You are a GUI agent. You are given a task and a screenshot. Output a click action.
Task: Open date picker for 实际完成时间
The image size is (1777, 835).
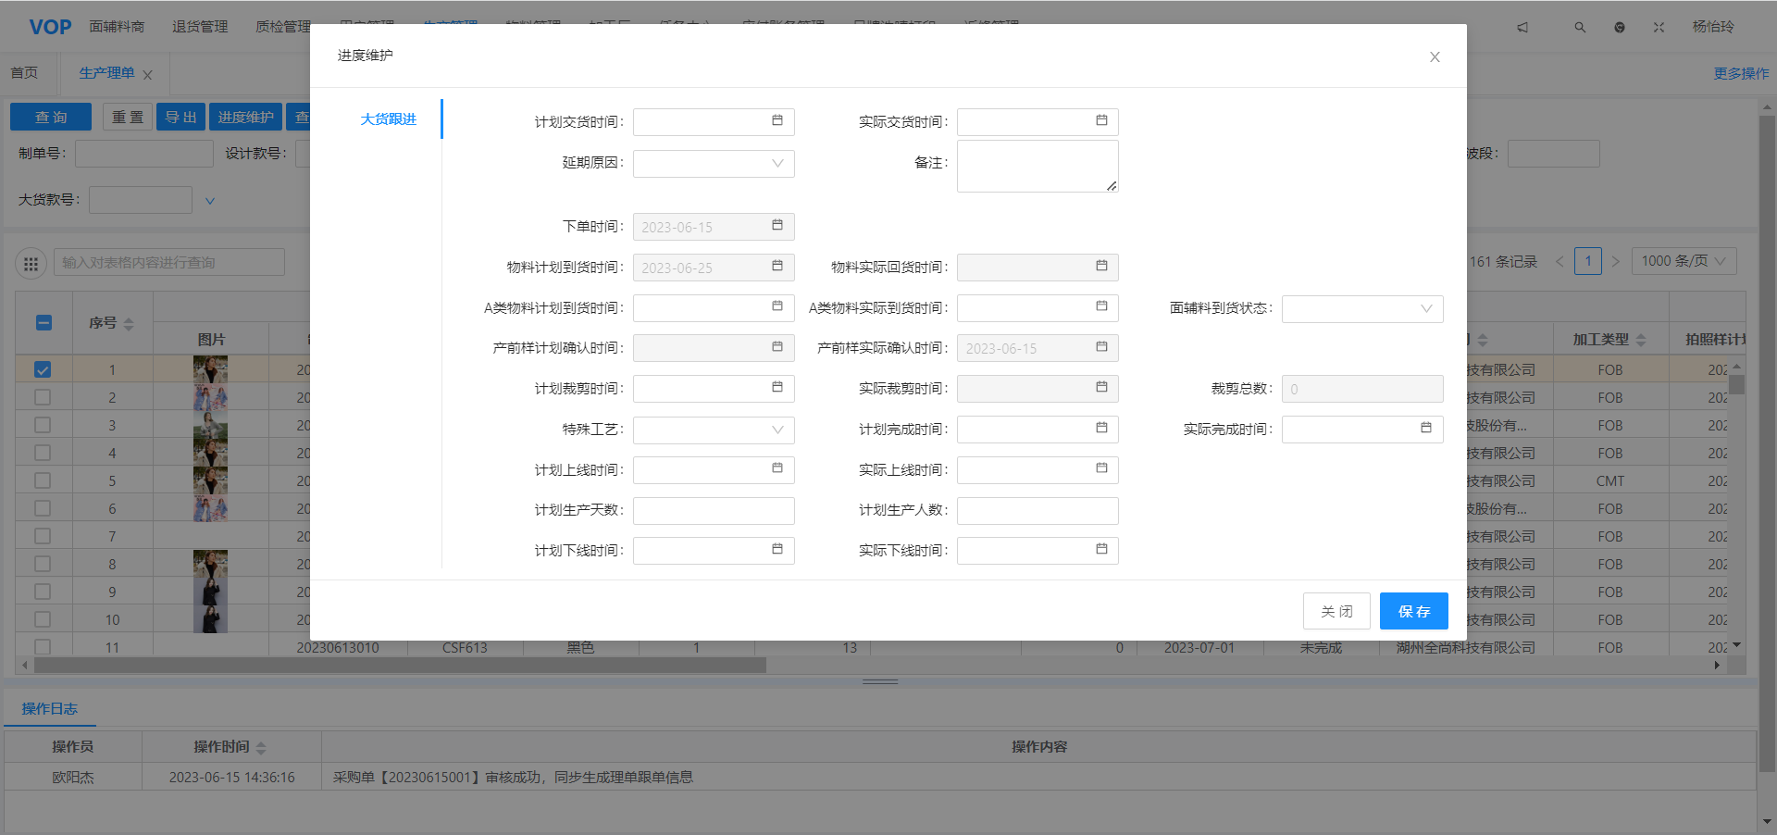(1425, 429)
